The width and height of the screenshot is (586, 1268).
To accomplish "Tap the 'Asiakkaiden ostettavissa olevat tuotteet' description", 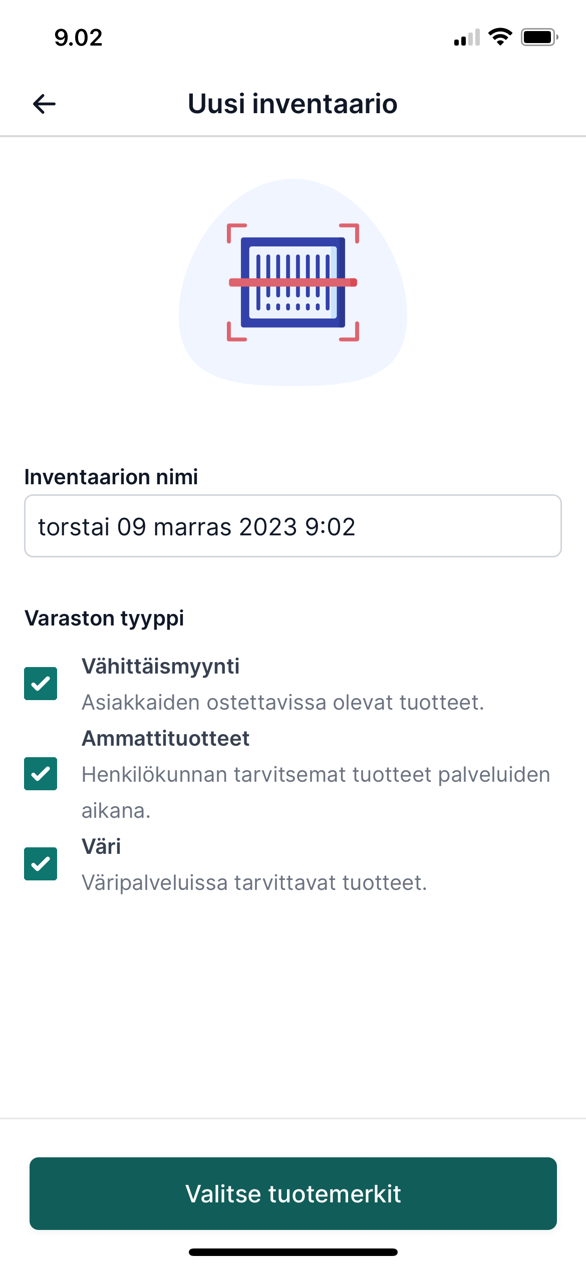I will [283, 702].
